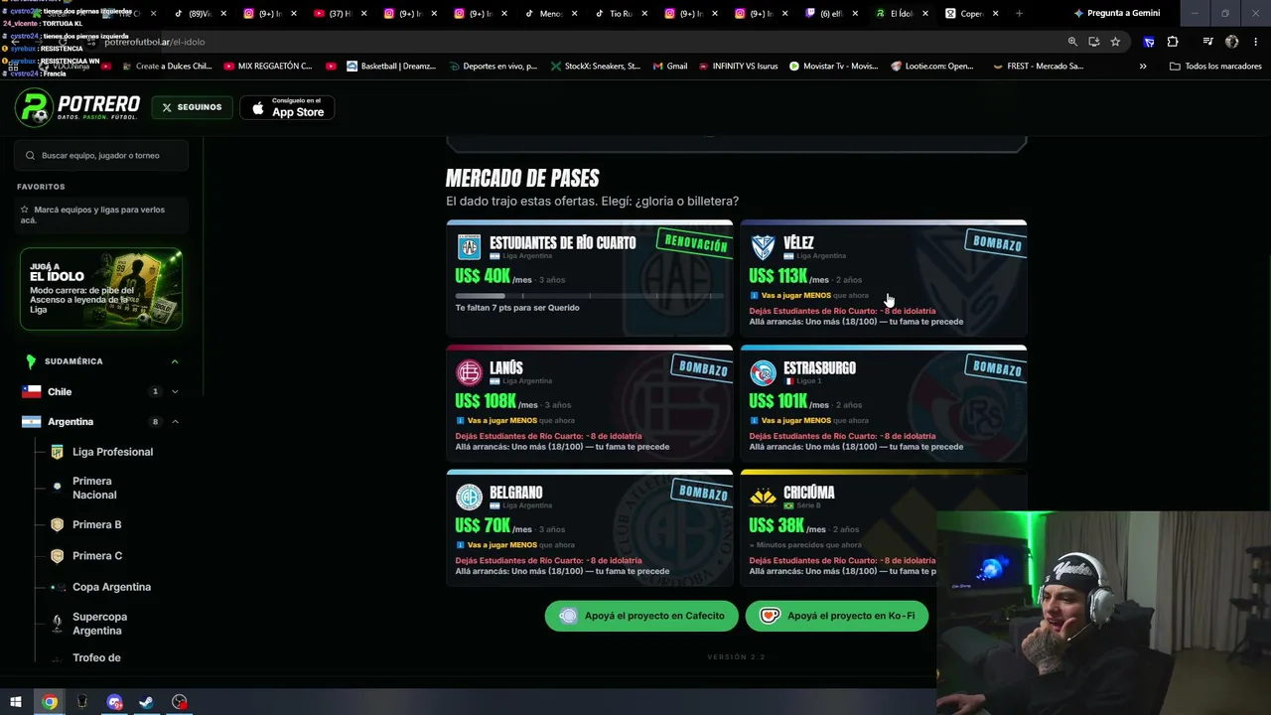Click the Seguinos X button
The height and width of the screenshot is (715, 1271).
193,107
